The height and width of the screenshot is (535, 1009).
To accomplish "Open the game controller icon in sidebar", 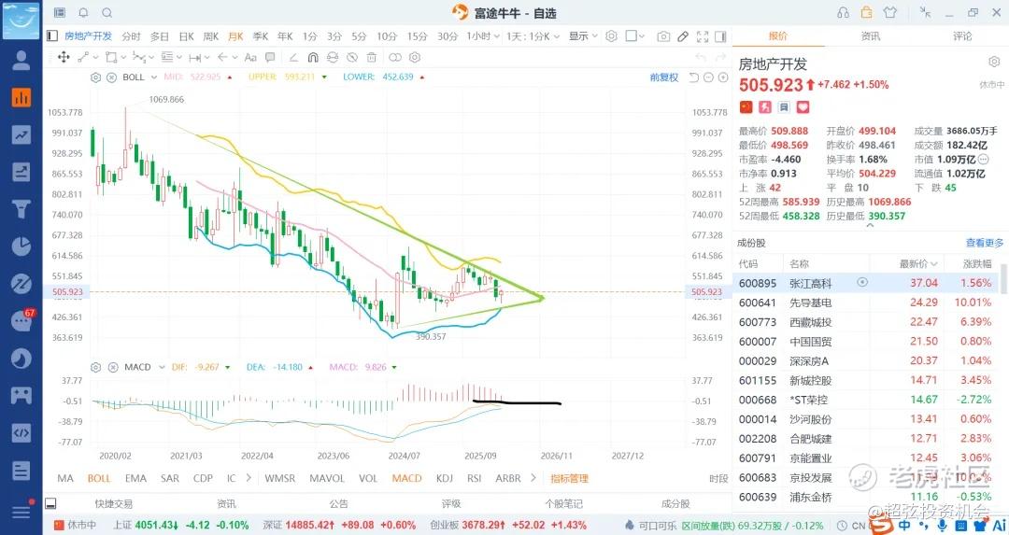I will tap(21, 395).
